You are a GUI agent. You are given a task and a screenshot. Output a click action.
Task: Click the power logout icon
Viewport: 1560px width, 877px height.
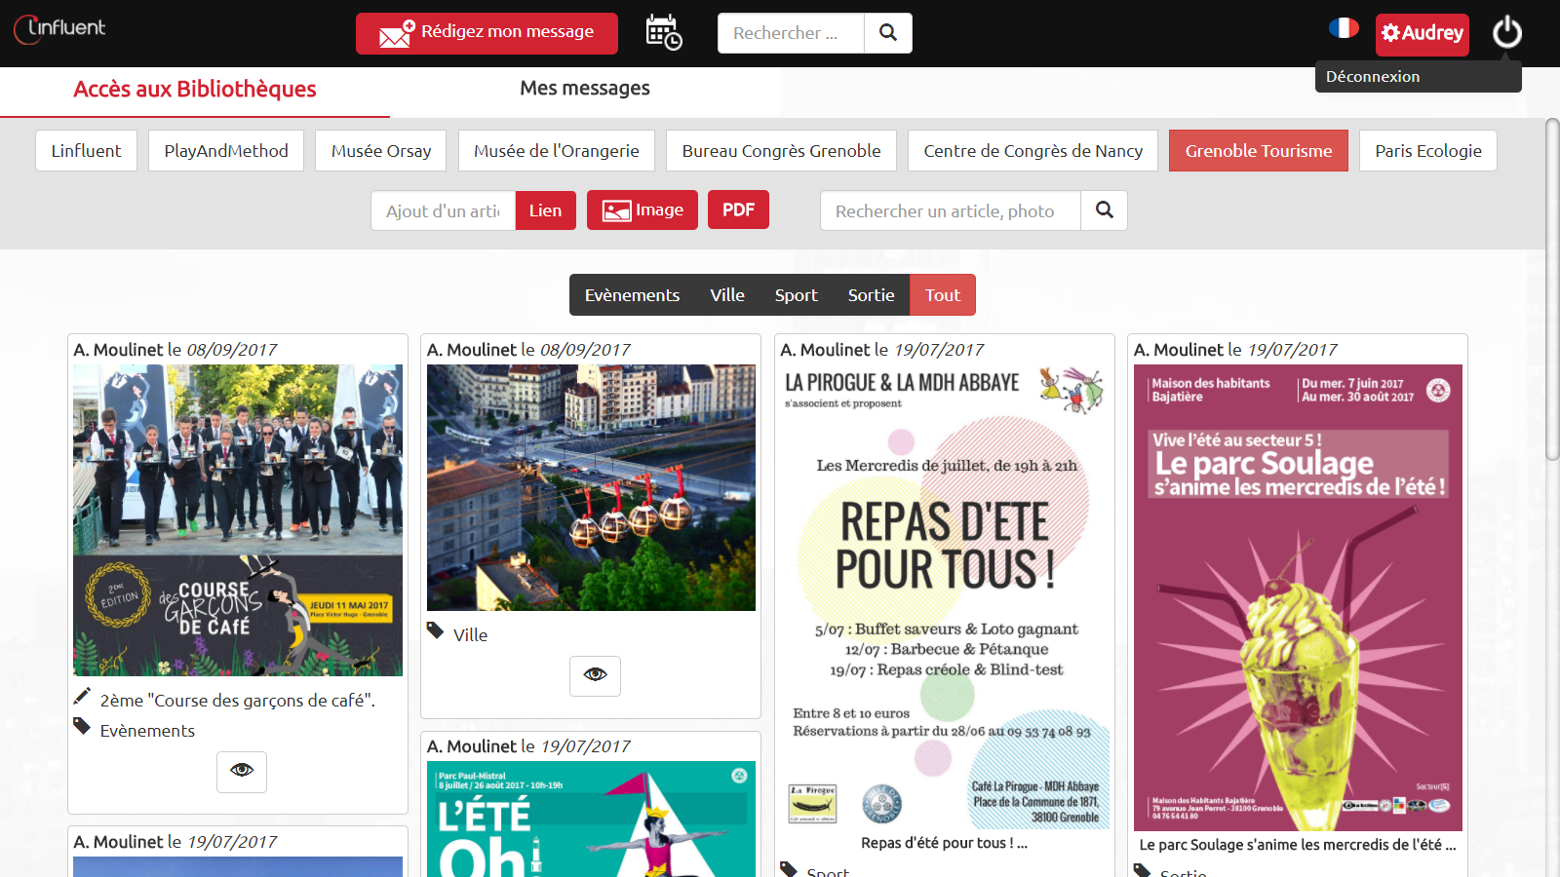tap(1506, 32)
